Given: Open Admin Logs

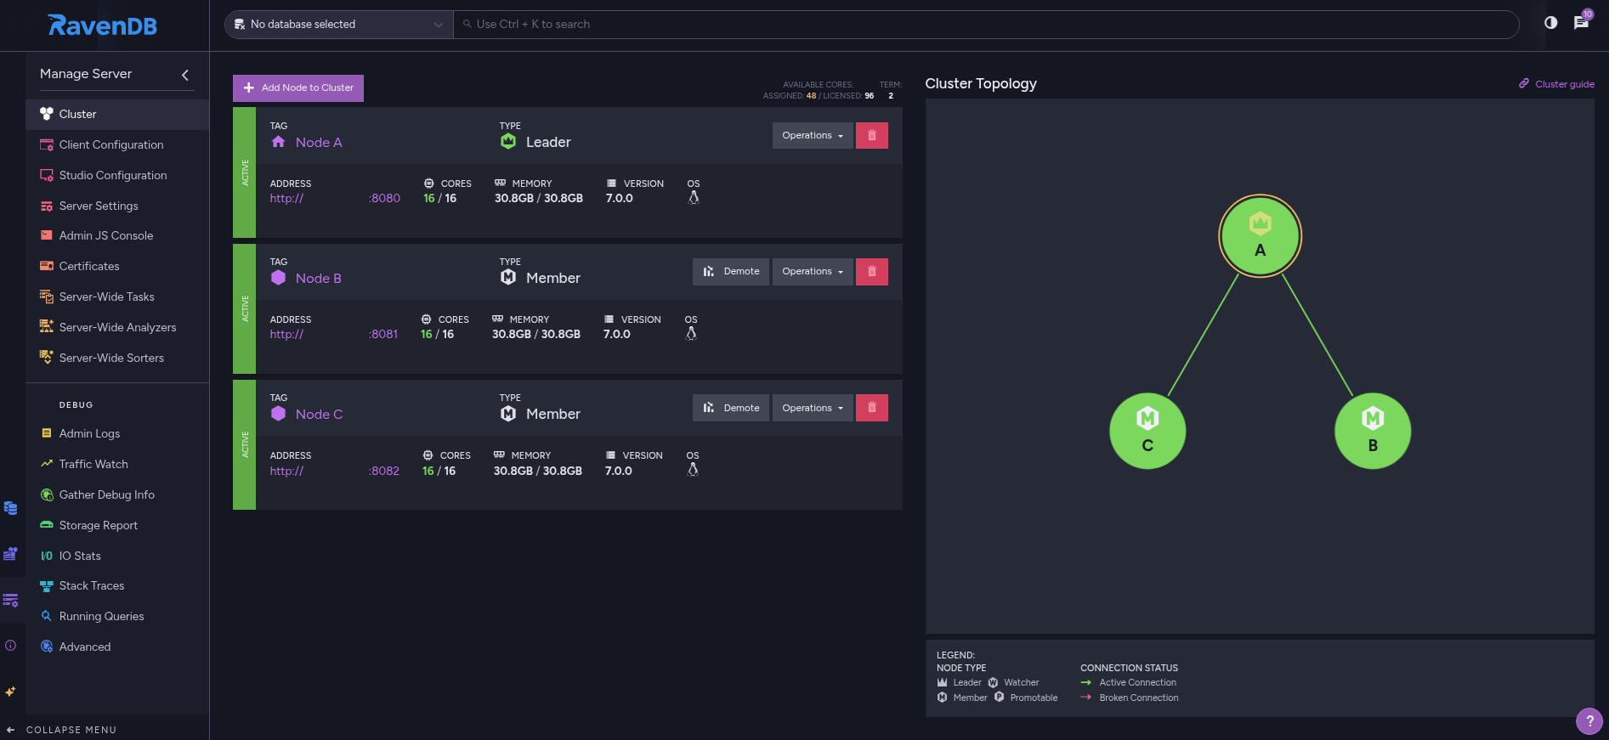Looking at the screenshot, I should 117,433.
